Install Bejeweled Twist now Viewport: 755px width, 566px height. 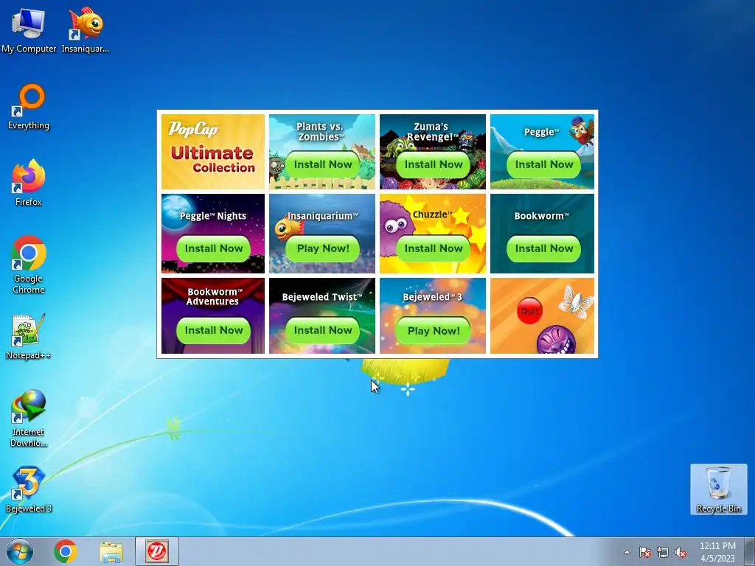[x=323, y=331]
